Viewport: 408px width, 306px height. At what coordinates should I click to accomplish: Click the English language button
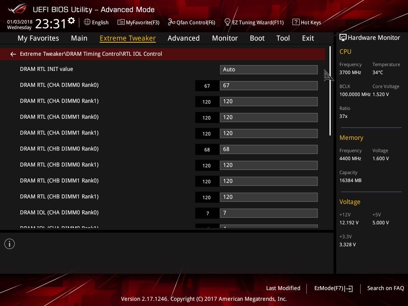[96, 22]
